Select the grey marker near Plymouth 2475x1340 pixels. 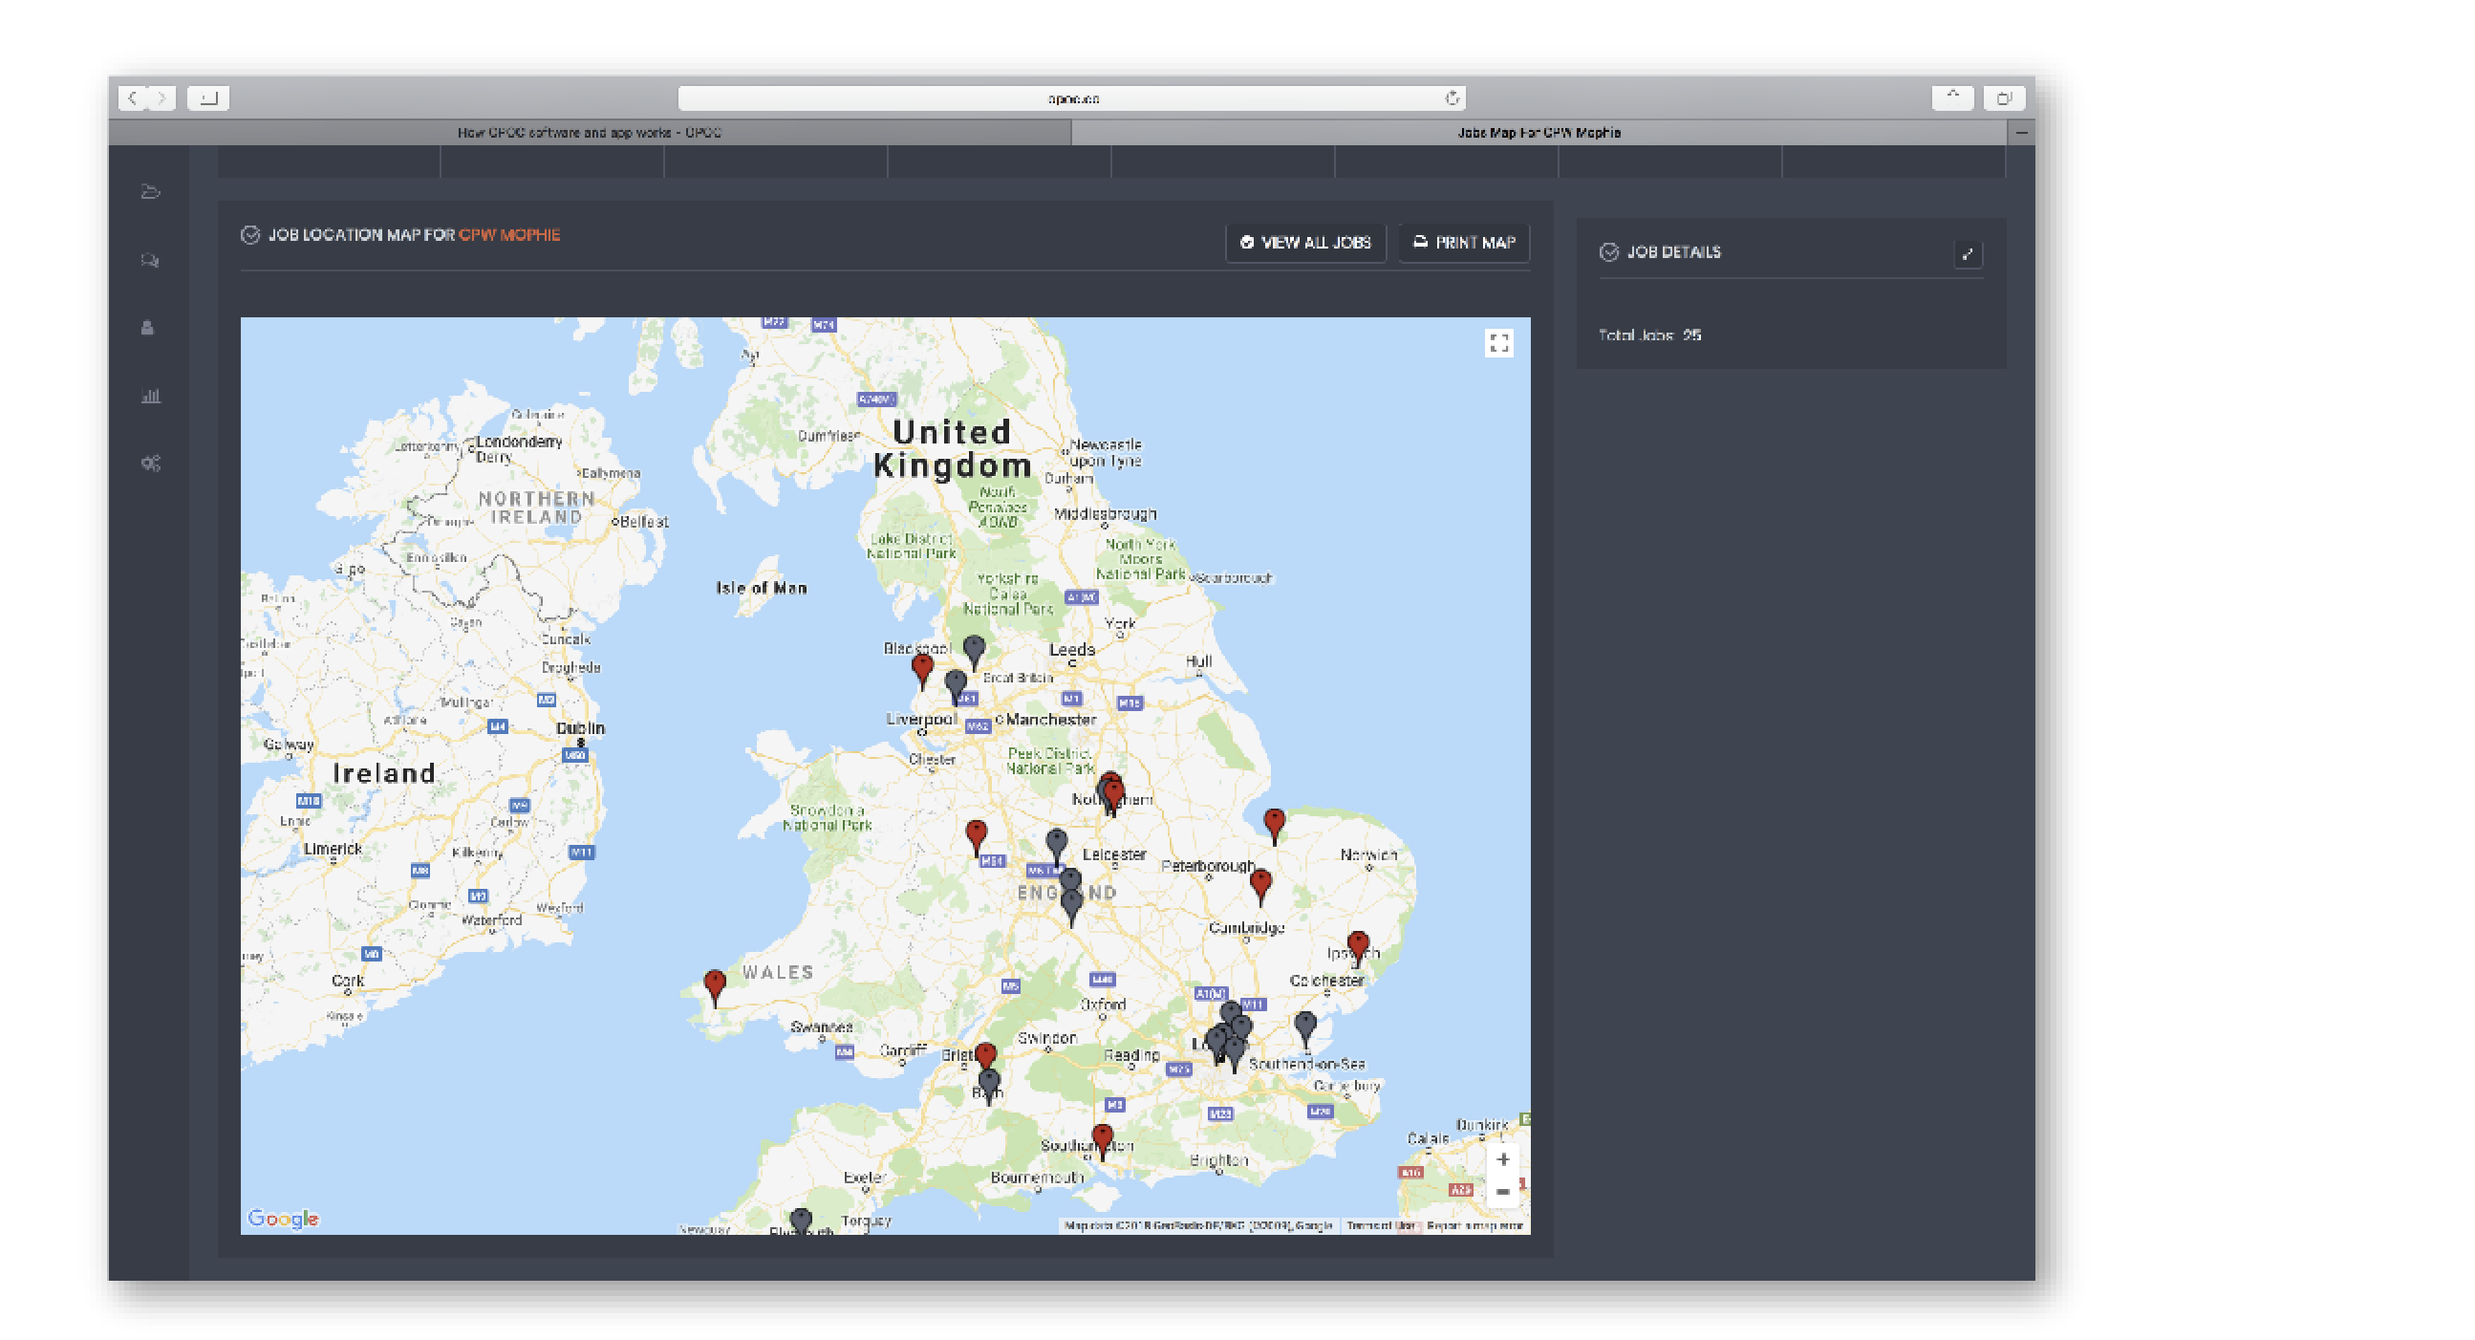coord(801,1221)
